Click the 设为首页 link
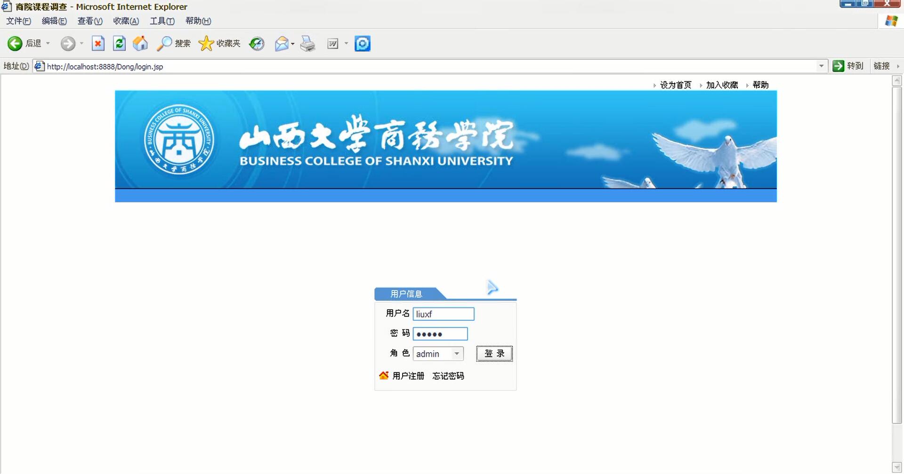Viewport: 904px width, 474px height. pos(676,85)
